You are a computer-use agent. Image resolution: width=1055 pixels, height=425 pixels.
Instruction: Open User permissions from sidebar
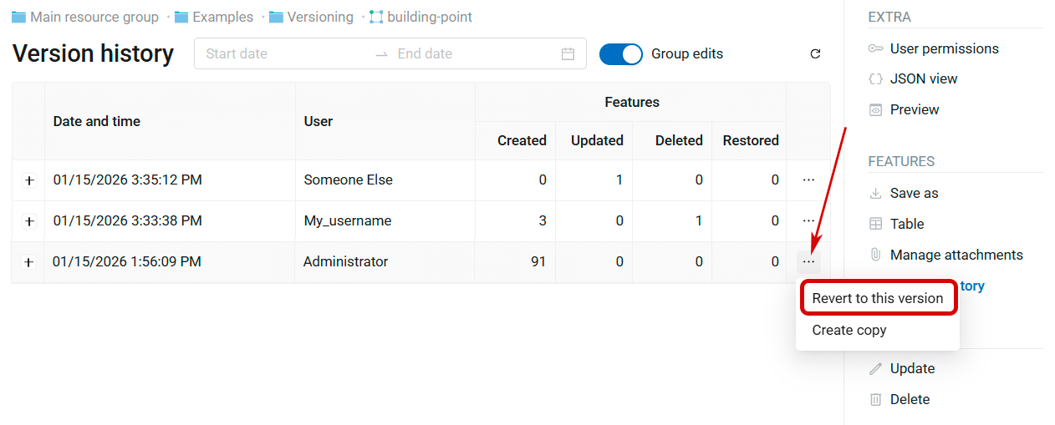click(944, 48)
